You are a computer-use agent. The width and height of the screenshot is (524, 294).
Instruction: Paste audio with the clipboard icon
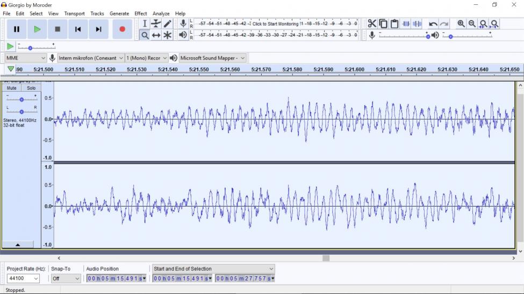click(x=394, y=24)
